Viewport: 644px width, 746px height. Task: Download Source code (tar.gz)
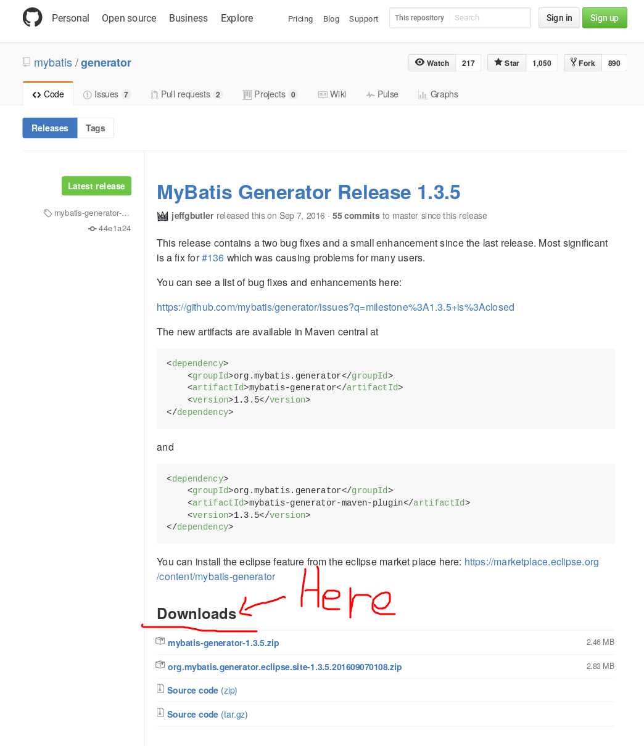[x=207, y=715]
